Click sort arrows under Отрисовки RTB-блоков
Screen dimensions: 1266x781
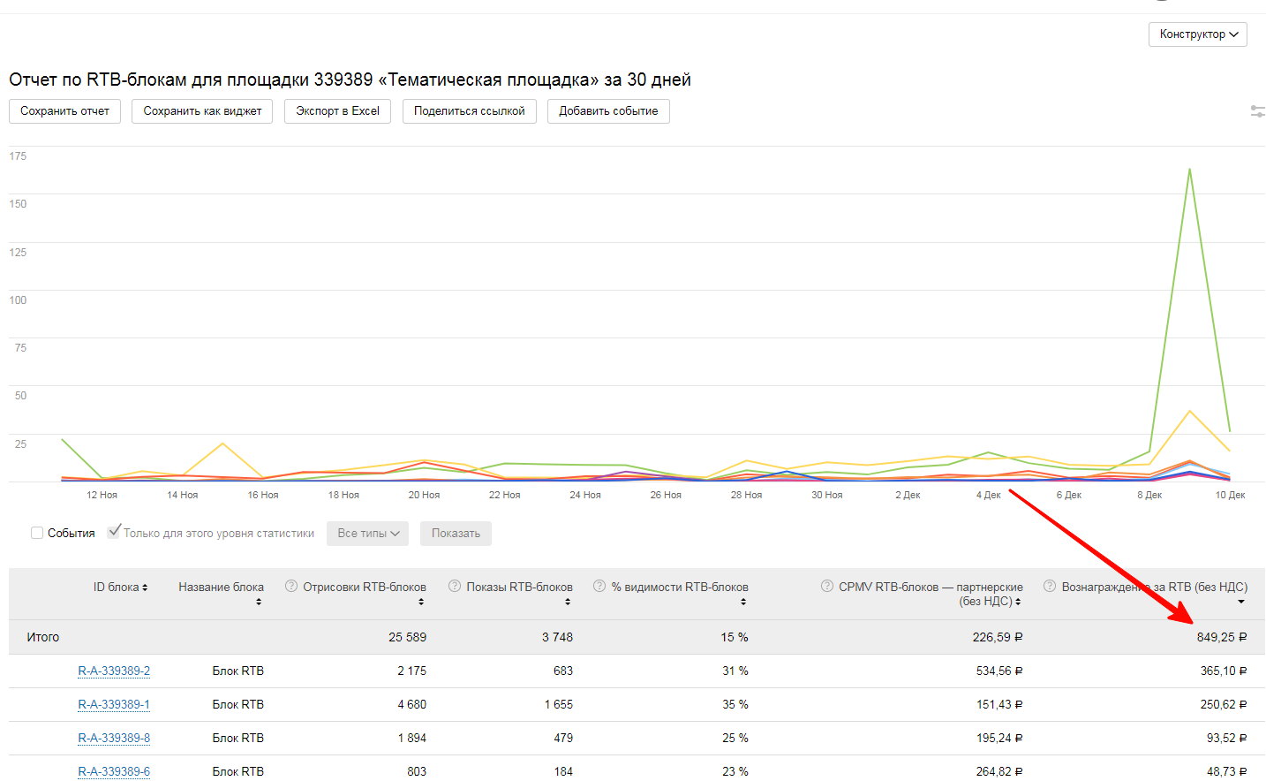(x=421, y=602)
